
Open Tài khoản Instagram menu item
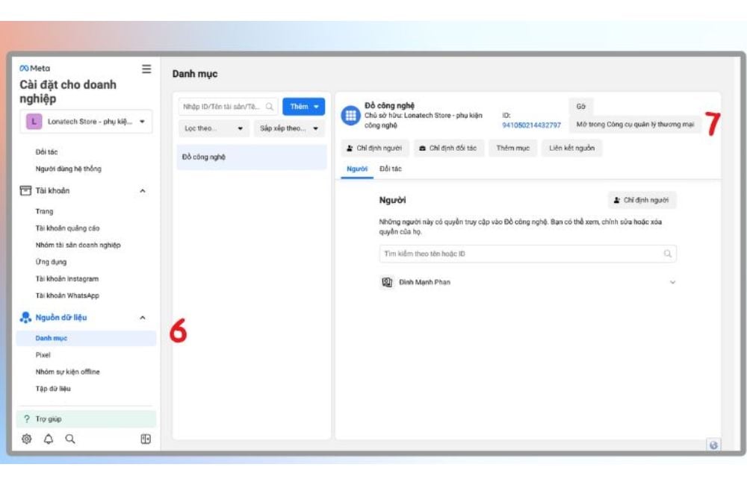click(67, 279)
